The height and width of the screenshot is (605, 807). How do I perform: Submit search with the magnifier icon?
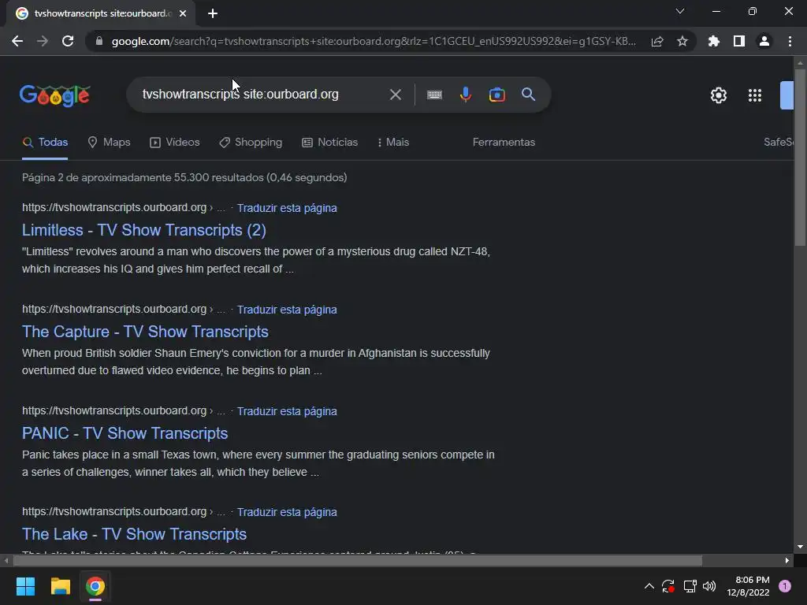pos(528,95)
